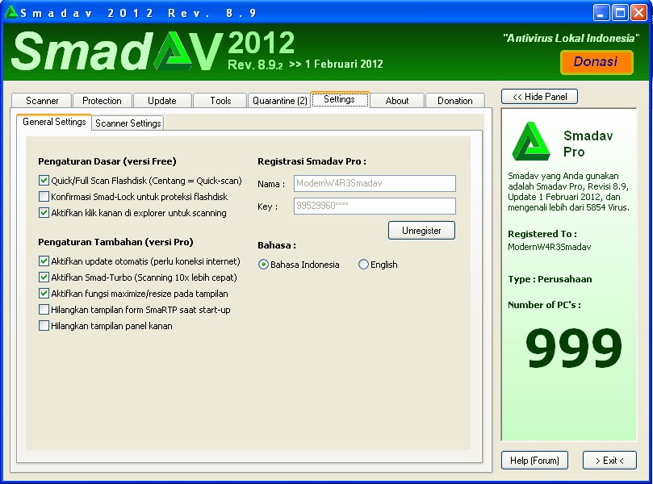
Task: Open Help (Forum) button
Action: pos(534,461)
